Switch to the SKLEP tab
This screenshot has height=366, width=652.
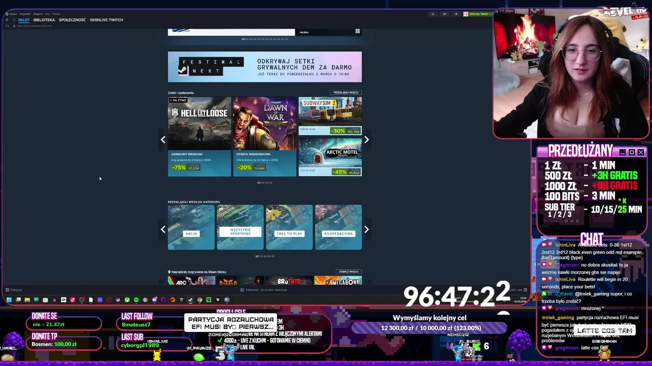tap(24, 20)
